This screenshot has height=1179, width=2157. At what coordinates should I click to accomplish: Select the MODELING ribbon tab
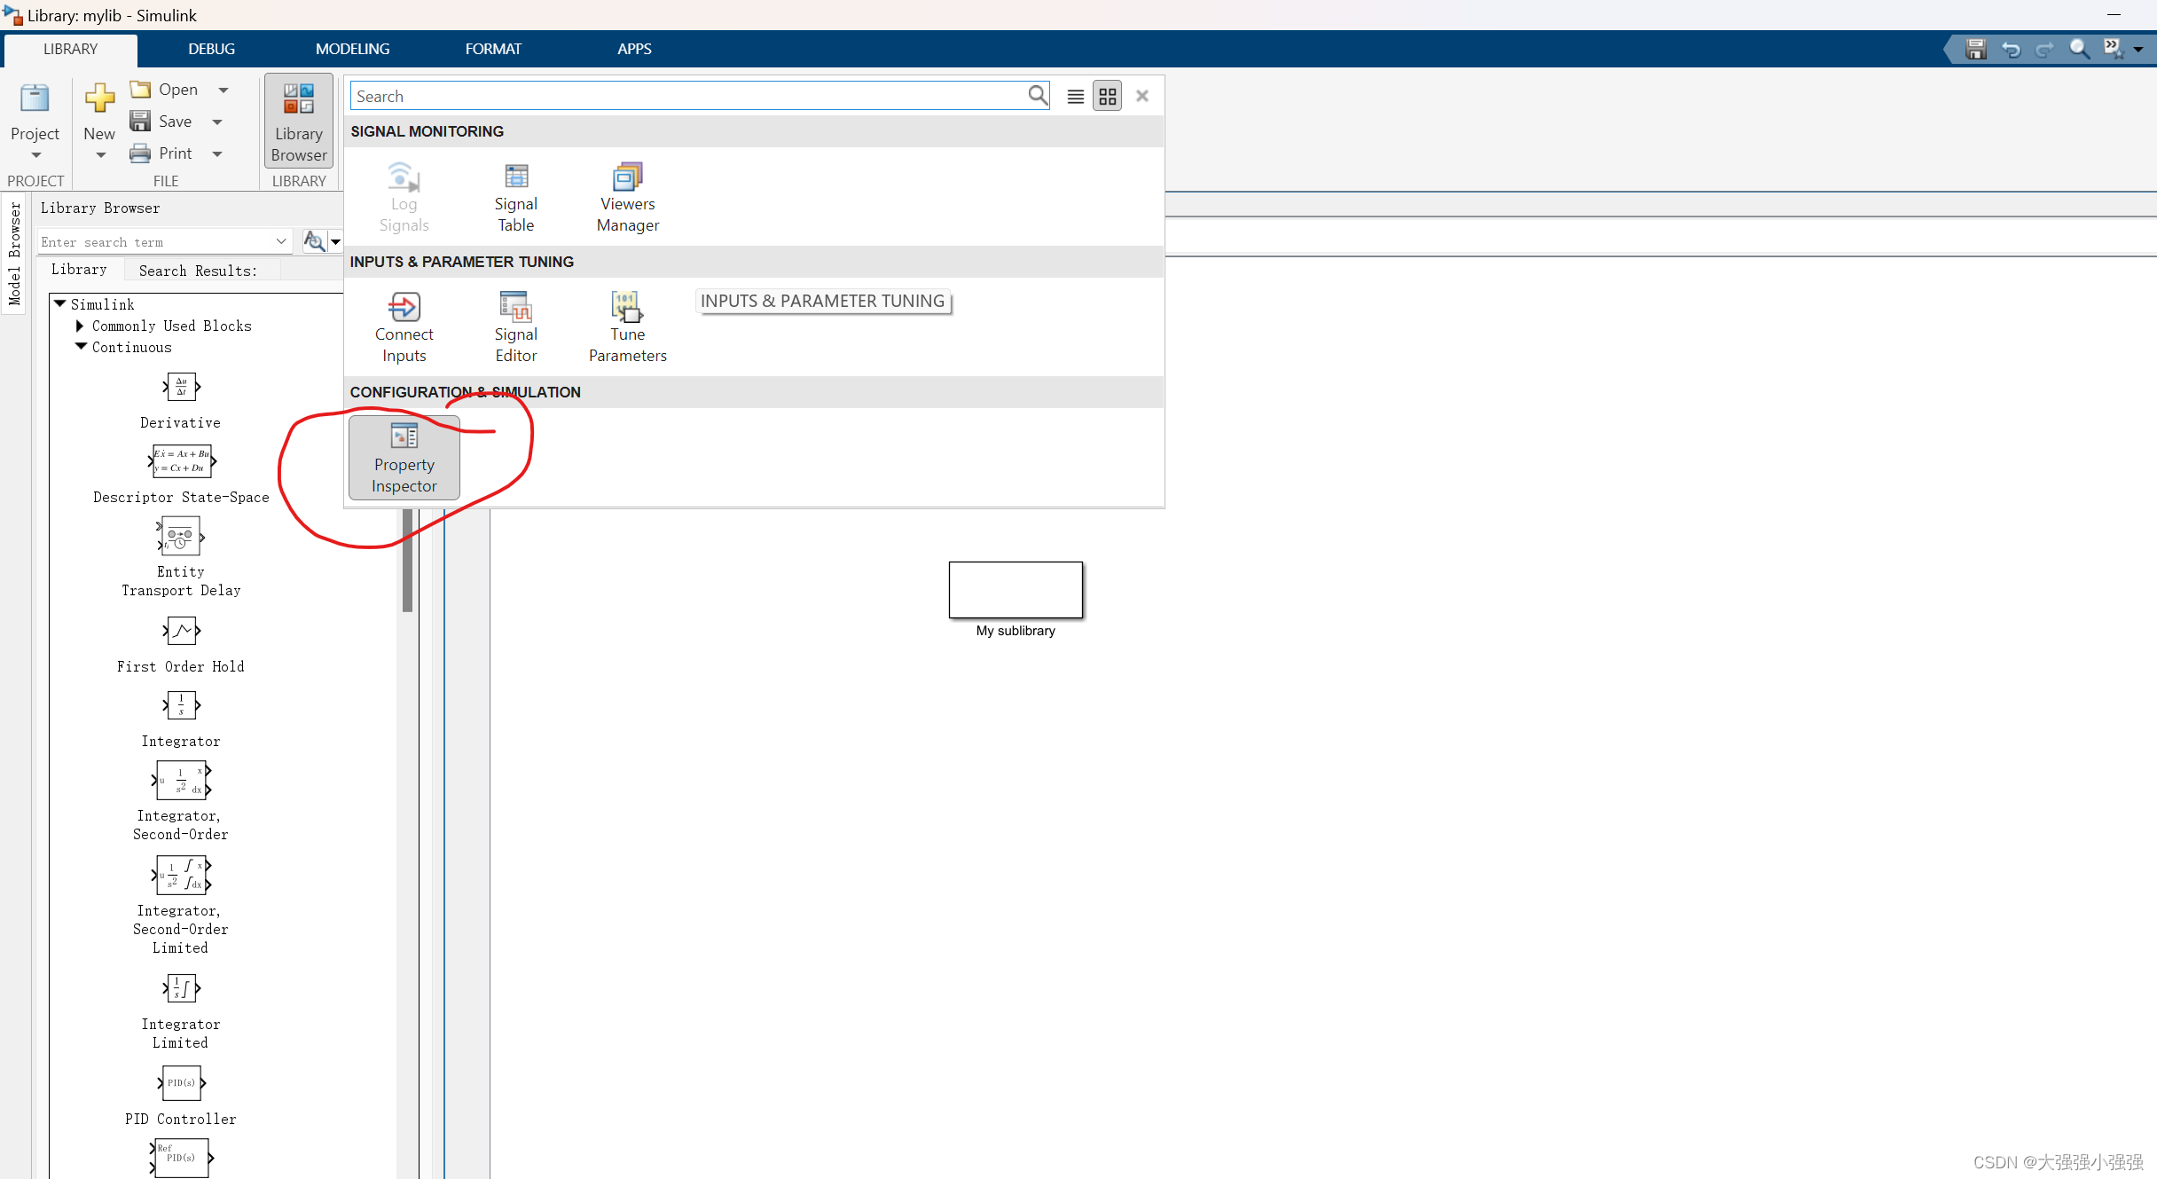point(353,48)
